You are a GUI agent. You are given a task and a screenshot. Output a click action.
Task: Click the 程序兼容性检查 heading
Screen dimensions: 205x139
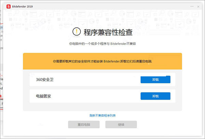coord(108,32)
